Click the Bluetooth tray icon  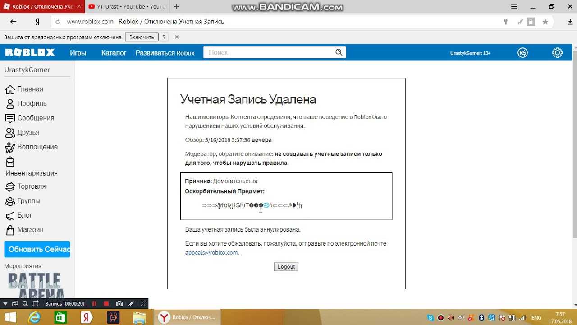click(x=481, y=318)
